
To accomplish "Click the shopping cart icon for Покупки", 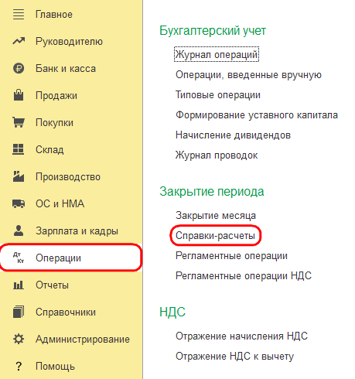I will pyautogui.click(x=19, y=122).
